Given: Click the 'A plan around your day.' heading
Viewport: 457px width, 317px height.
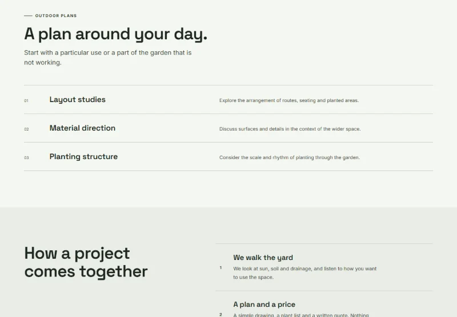Looking at the screenshot, I should [x=116, y=34].
